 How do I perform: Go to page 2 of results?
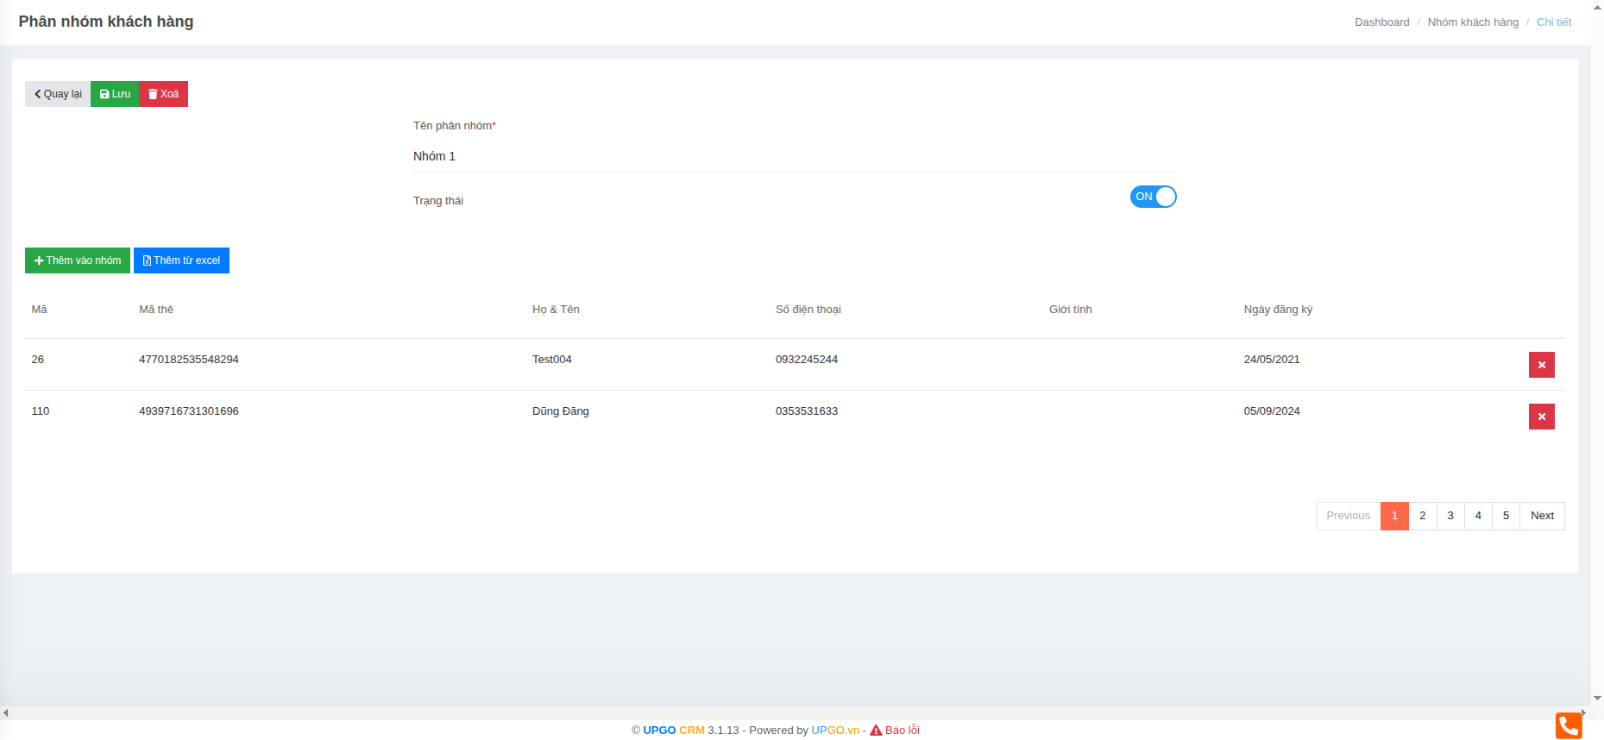click(1422, 516)
